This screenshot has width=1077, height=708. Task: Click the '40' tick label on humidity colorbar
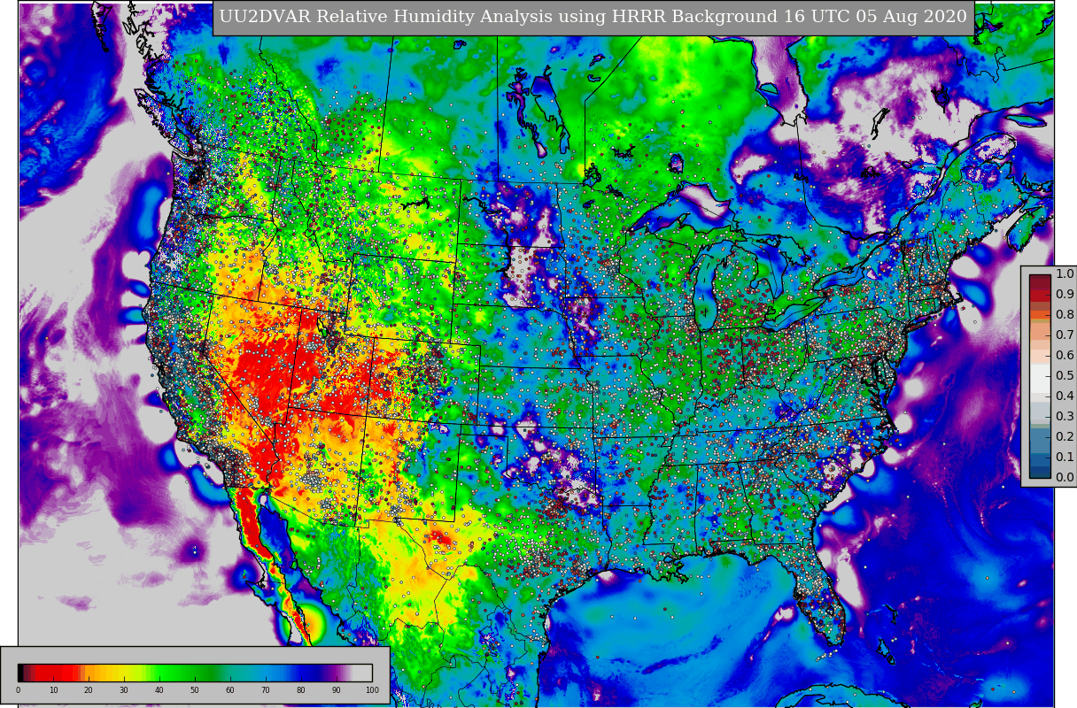[x=159, y=690]
